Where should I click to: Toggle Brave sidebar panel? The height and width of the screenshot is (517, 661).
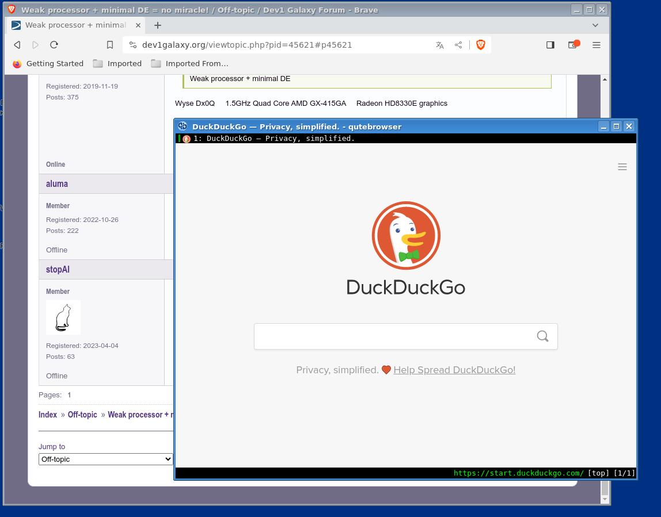550,45
